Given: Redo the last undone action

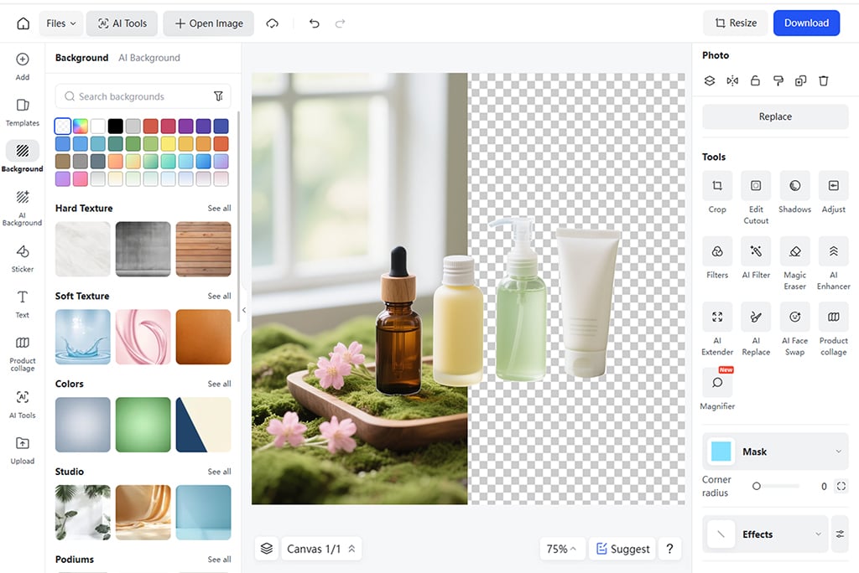Looking at the screenshot, I should (x=341, y=23).
